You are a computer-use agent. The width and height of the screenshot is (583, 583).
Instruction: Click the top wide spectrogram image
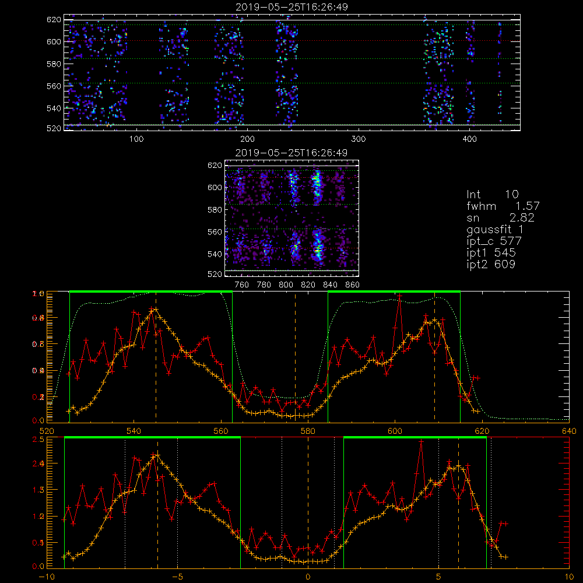292,72
